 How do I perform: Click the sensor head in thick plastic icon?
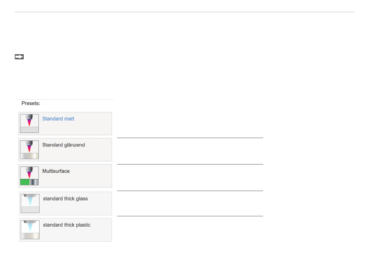tap(30, 222)
